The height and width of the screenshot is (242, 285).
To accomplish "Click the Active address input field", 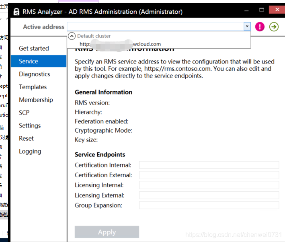I will (x=156, y=27).
